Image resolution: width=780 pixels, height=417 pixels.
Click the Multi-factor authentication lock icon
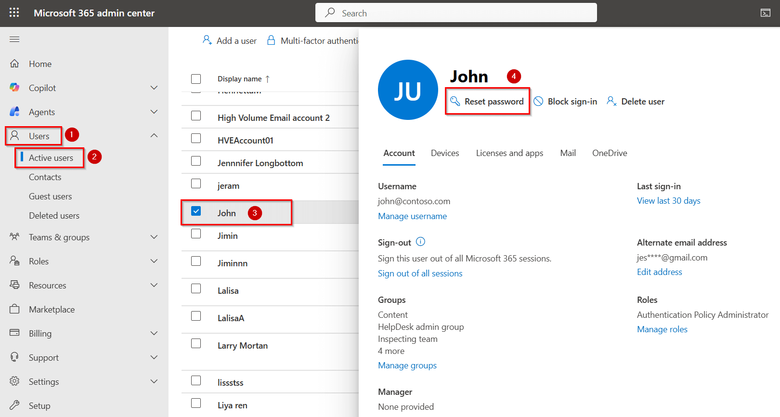pyautogui.click(x=271, y=40)
